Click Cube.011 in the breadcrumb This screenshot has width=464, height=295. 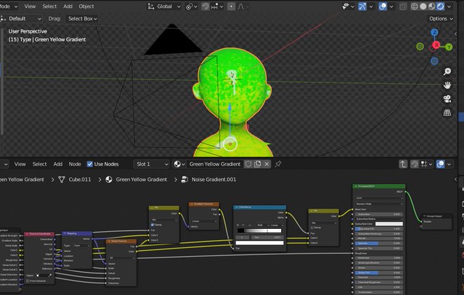tap(80, 179)
